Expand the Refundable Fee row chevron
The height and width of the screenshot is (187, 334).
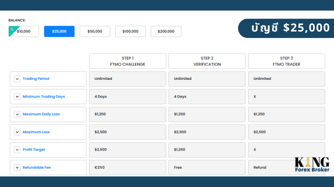point(17,168)
